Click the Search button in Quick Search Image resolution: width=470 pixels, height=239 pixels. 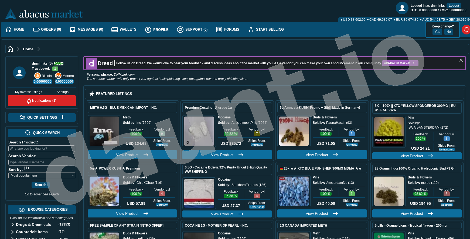click(40, 185)
